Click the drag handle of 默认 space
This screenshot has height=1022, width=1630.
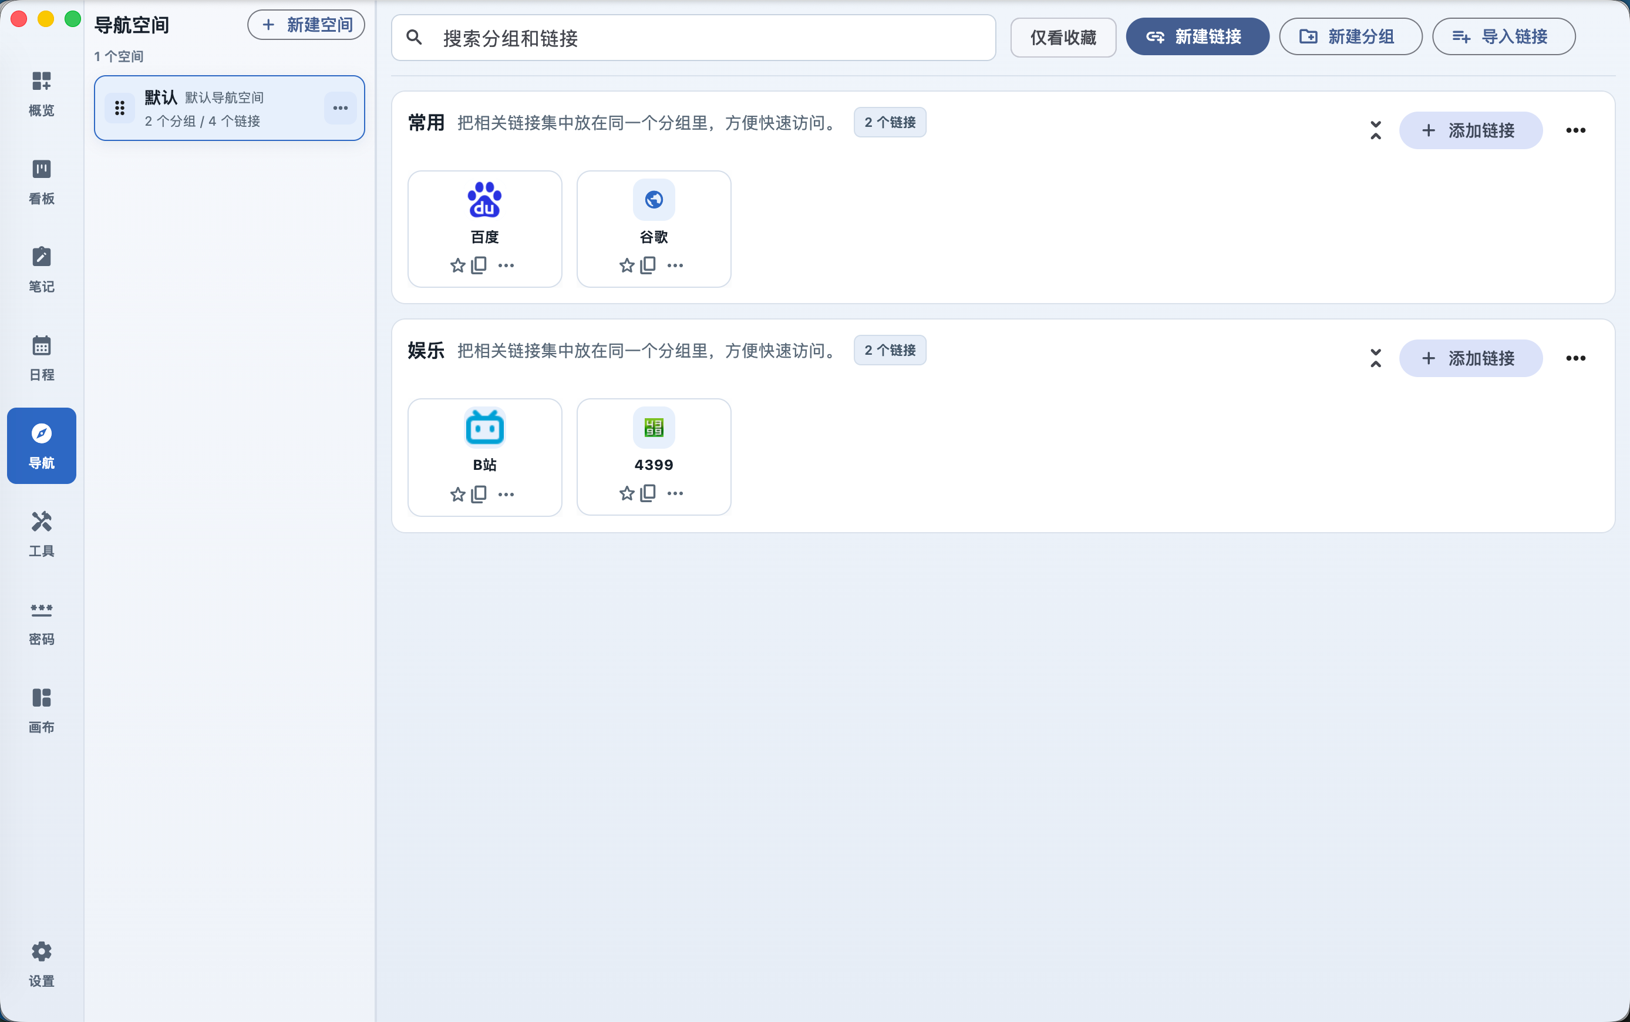coord(120,108)
